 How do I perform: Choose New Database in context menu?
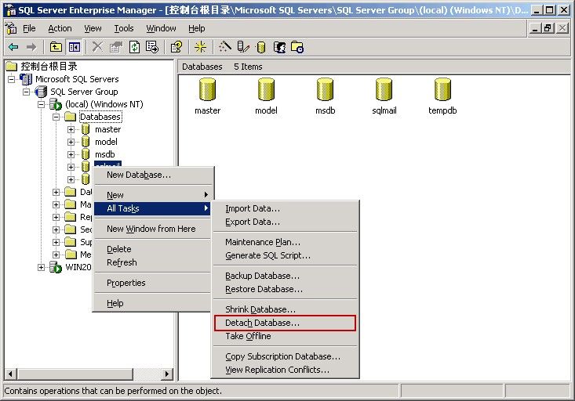[x=152, y=175]
